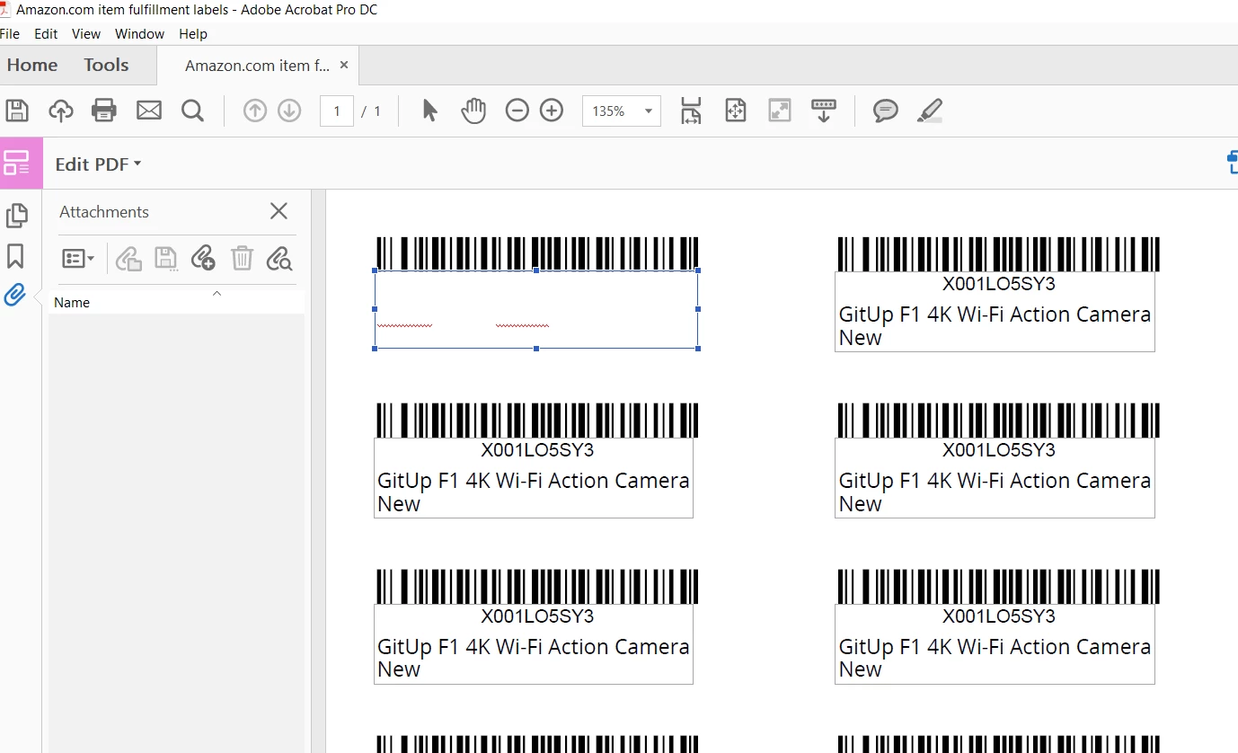Print the document with printer icon

click(x=104, y=111)
